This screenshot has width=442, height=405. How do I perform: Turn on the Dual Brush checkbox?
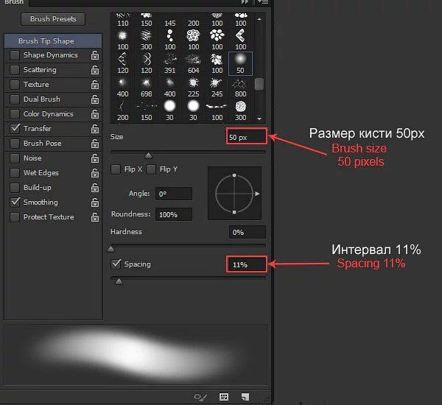[15, 99]
